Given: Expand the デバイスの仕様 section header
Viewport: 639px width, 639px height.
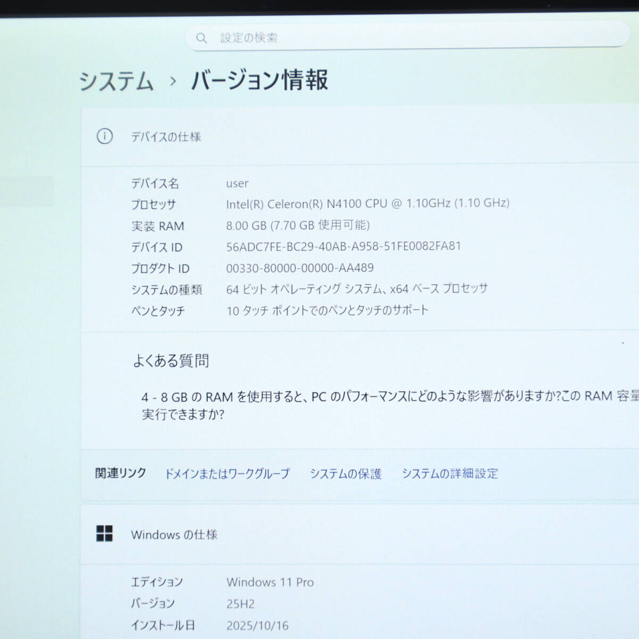Looking at the screenshot, I should point(360,137).
